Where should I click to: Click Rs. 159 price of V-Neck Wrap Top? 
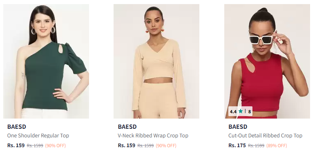(126, 146)
